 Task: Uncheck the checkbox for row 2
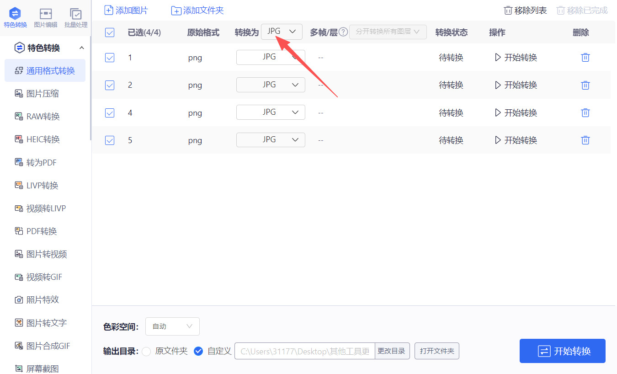click(x=110, y=85)
